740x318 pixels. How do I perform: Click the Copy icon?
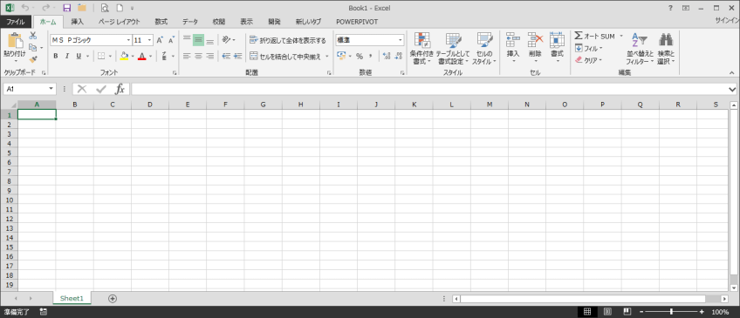click(32, 48)
